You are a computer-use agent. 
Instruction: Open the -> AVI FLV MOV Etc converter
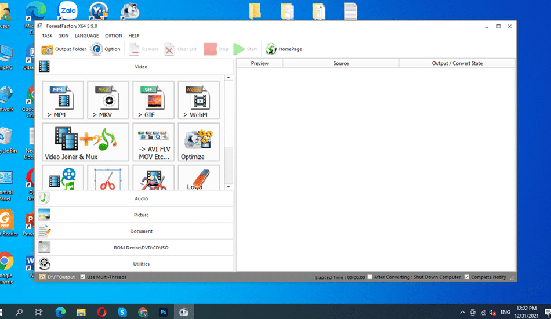(153, 142)
